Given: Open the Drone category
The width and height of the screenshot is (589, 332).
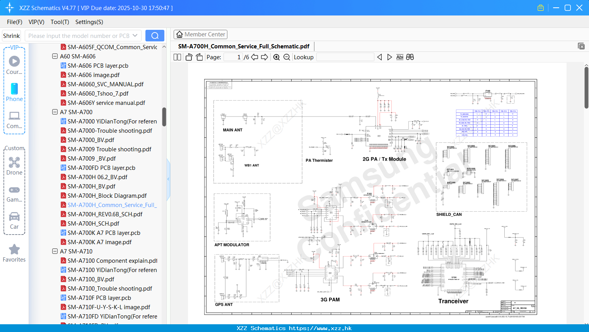Looking at the screenshot, I should [x=14, y=166].
